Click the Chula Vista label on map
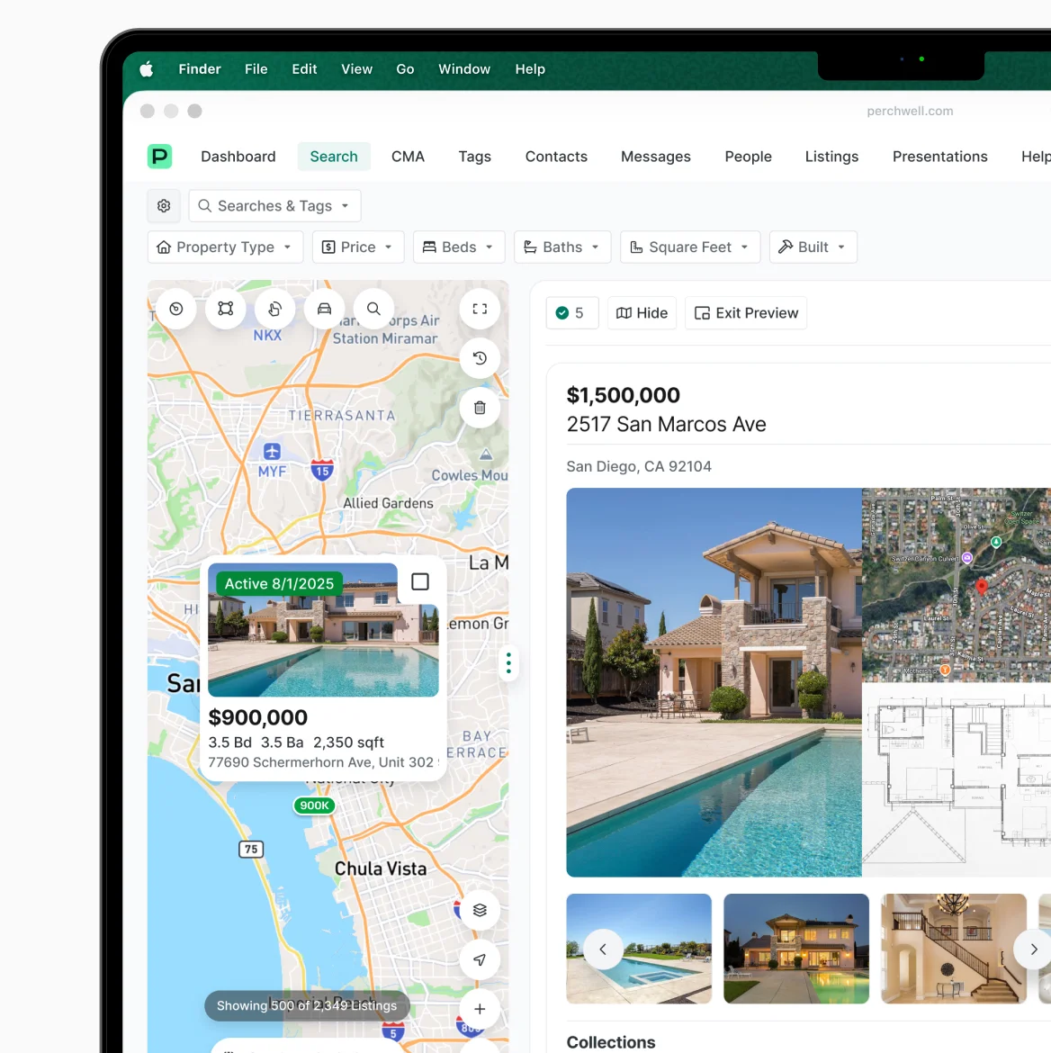Image resolution: width=1051 pixels, height=1053 pixels. click(x=381, y=869)
